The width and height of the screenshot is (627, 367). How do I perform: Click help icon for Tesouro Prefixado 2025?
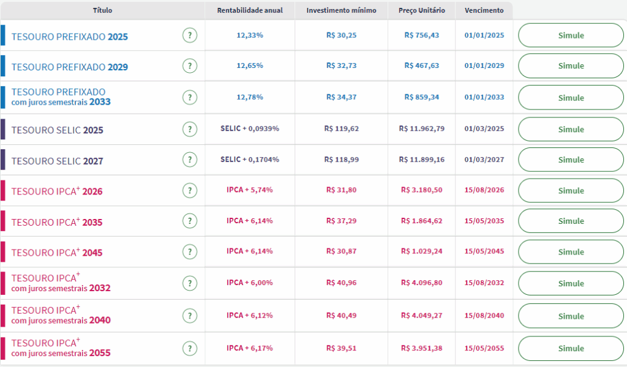(190, 35)
